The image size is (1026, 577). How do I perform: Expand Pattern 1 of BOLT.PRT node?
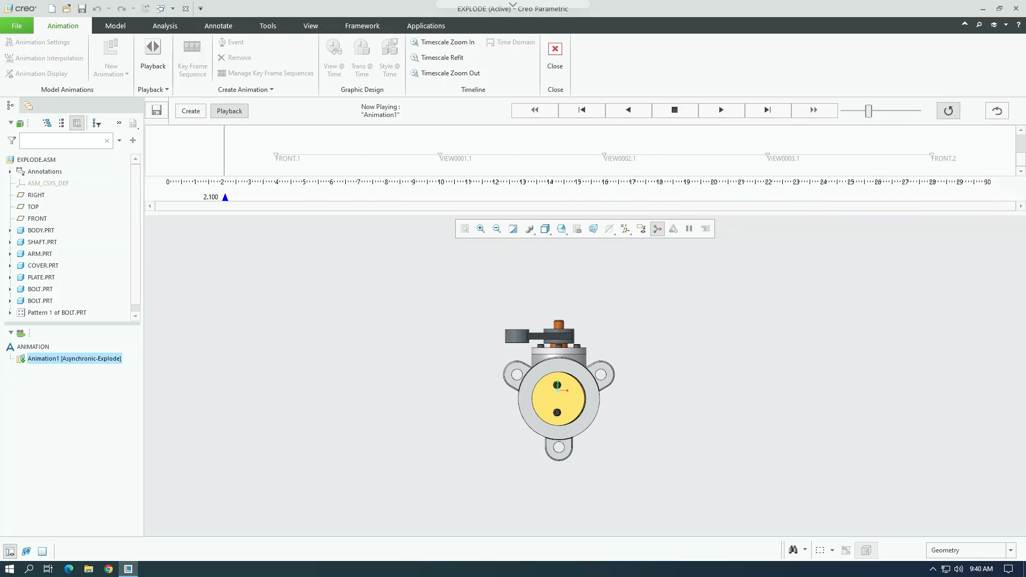(10, 313)
